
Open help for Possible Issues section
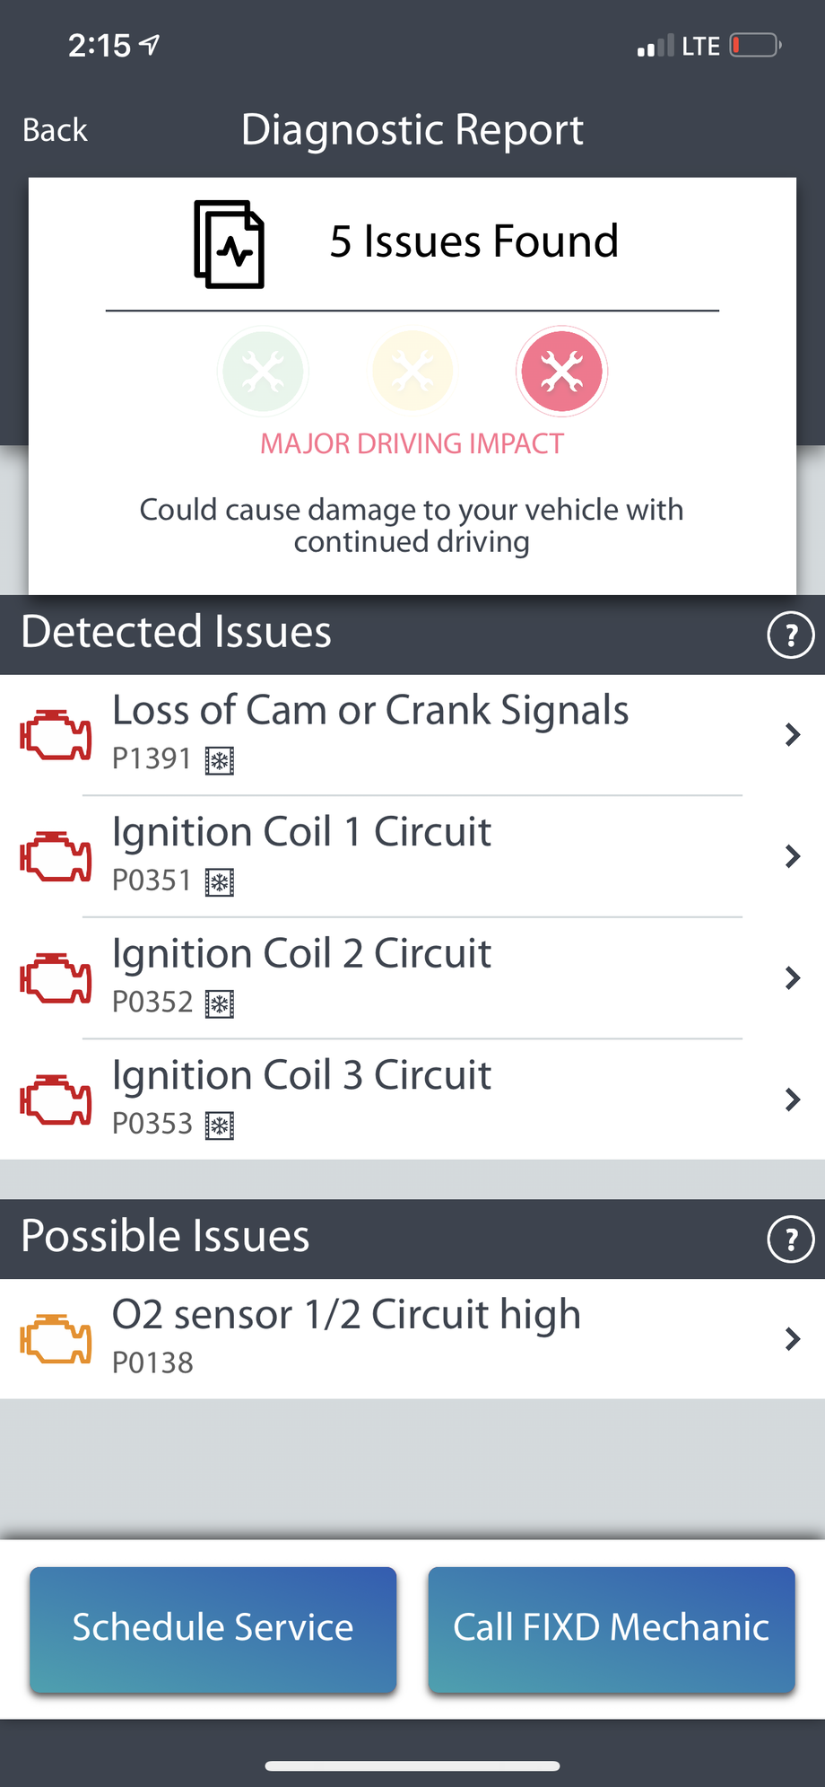pos(790,1240)
